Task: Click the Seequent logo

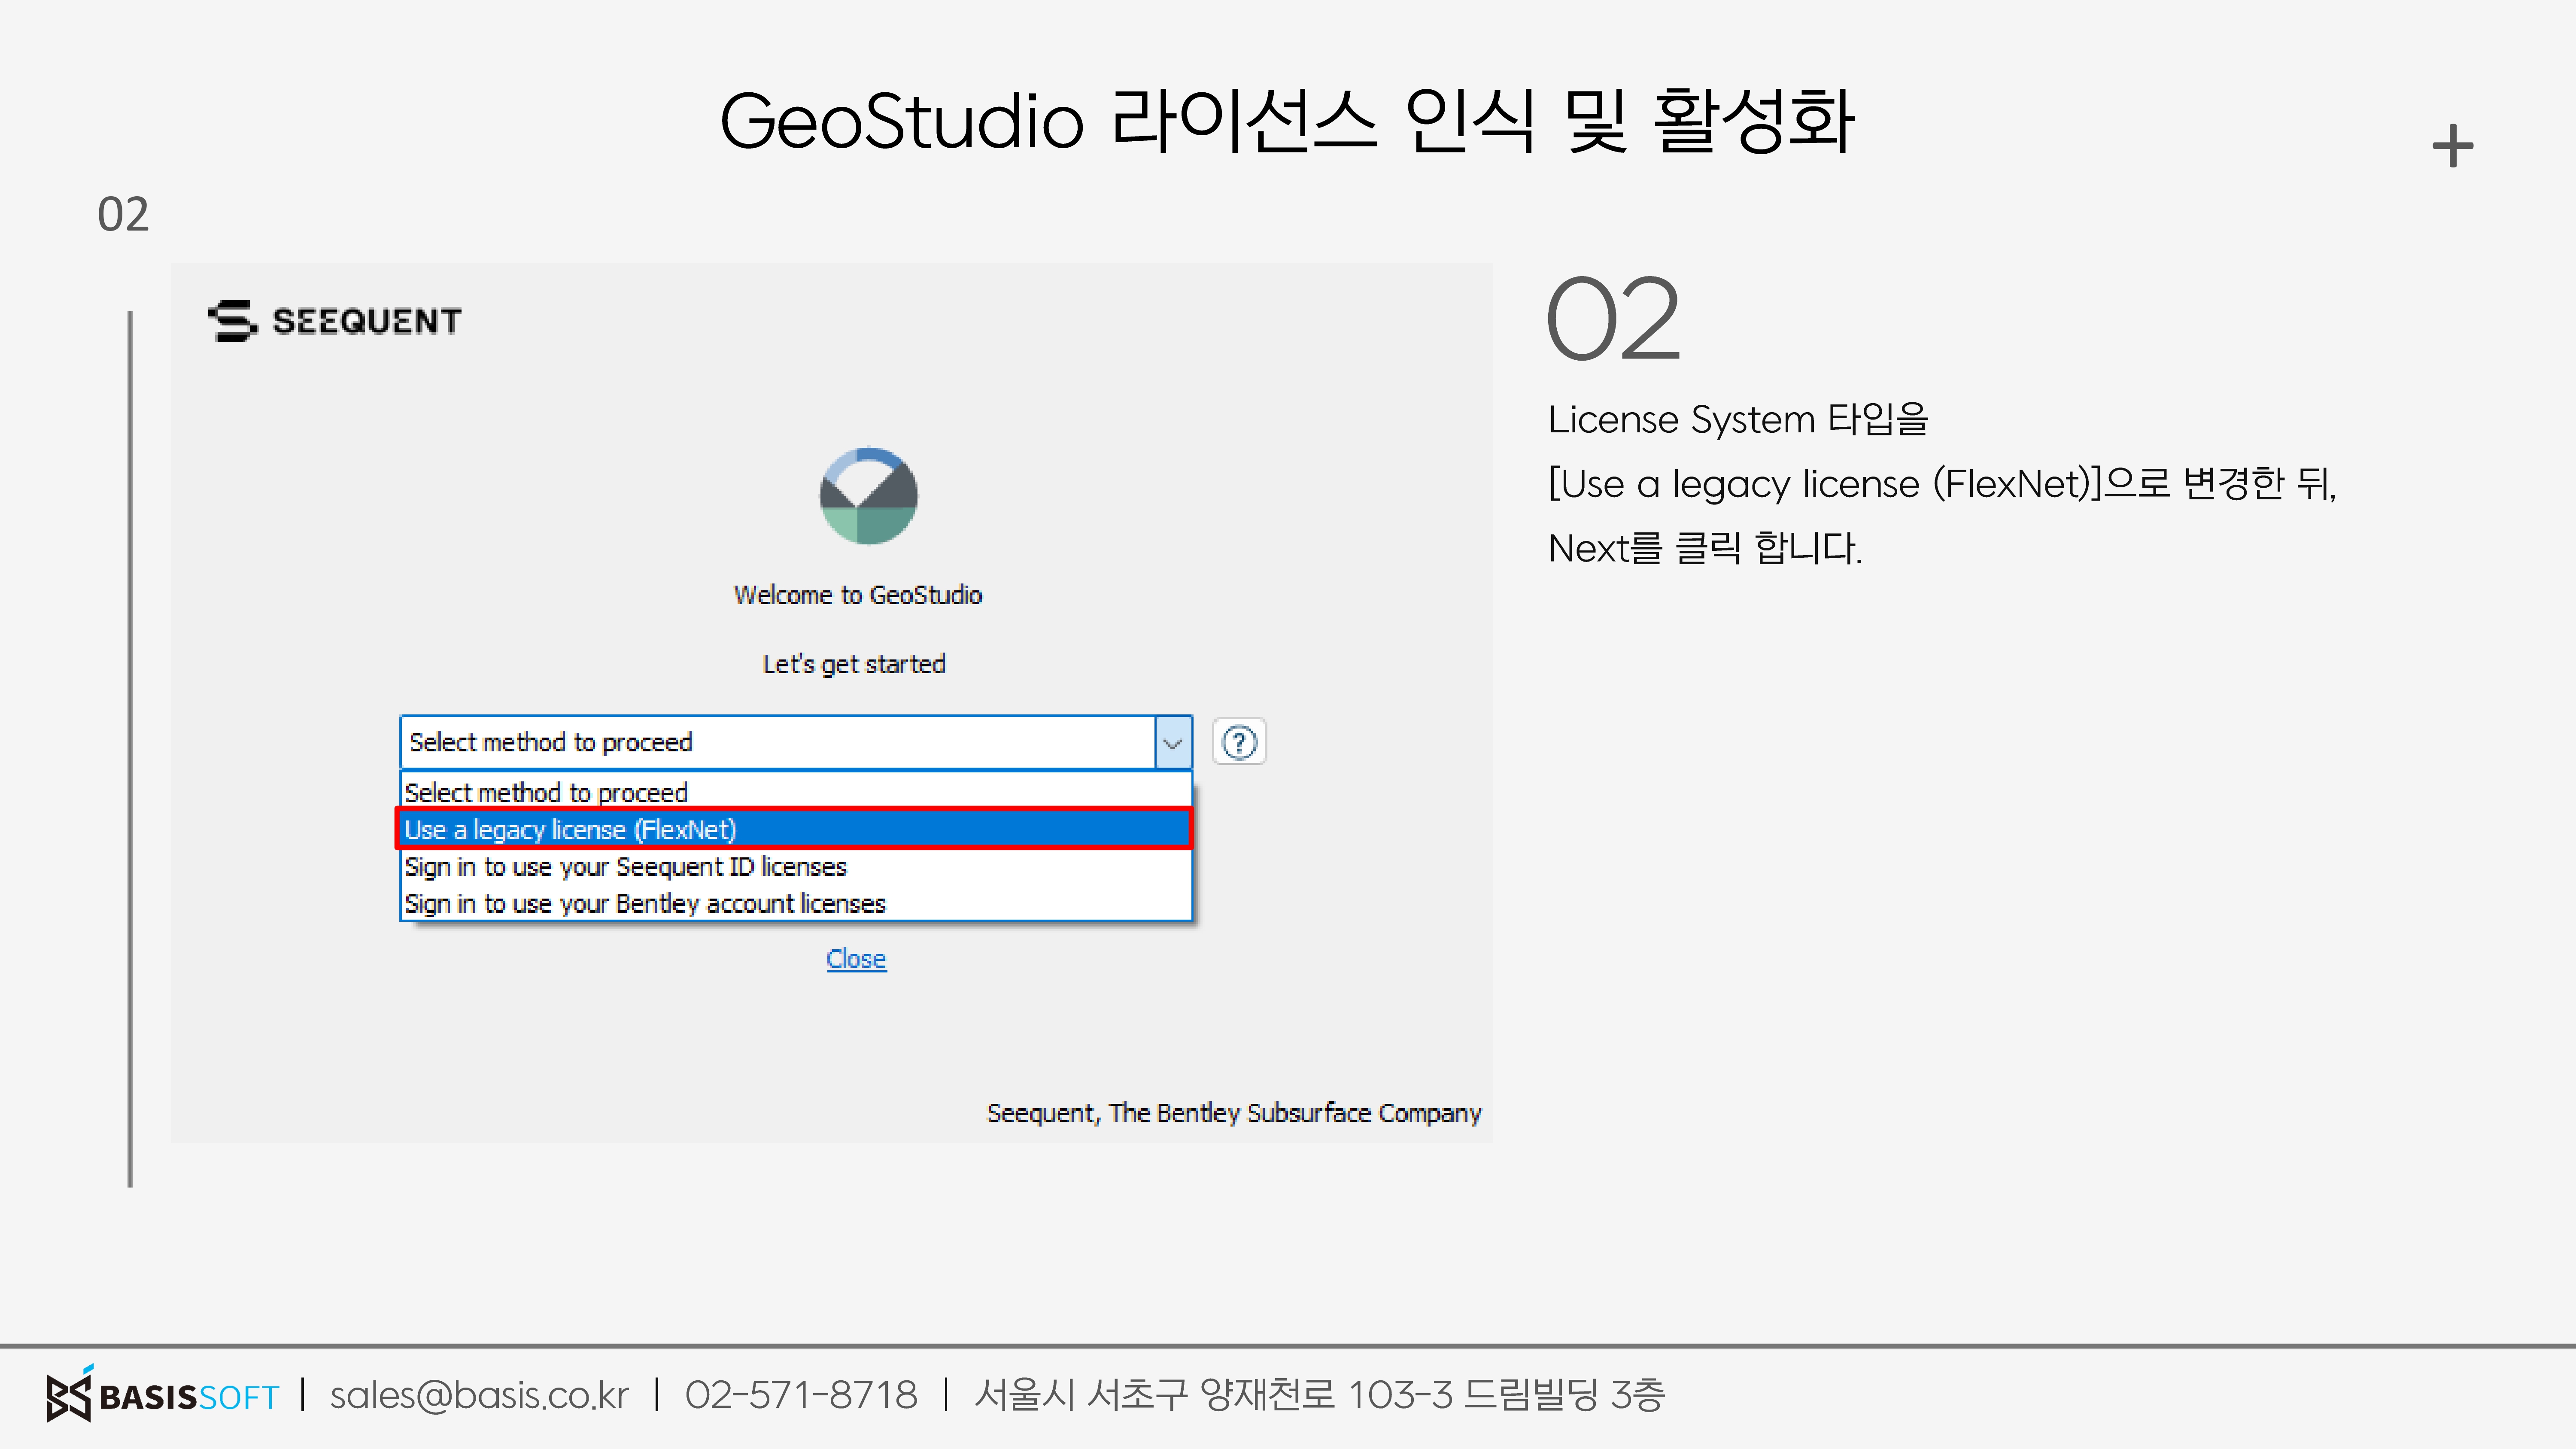Action: [335, 321]
